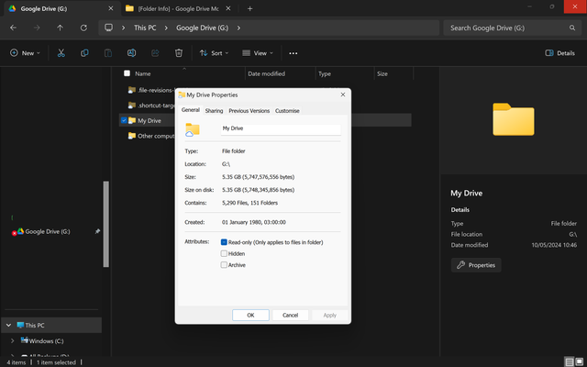Viewport: 587px width, 367px height.
Task: Open a new tab with plus button
Action: 249,8
